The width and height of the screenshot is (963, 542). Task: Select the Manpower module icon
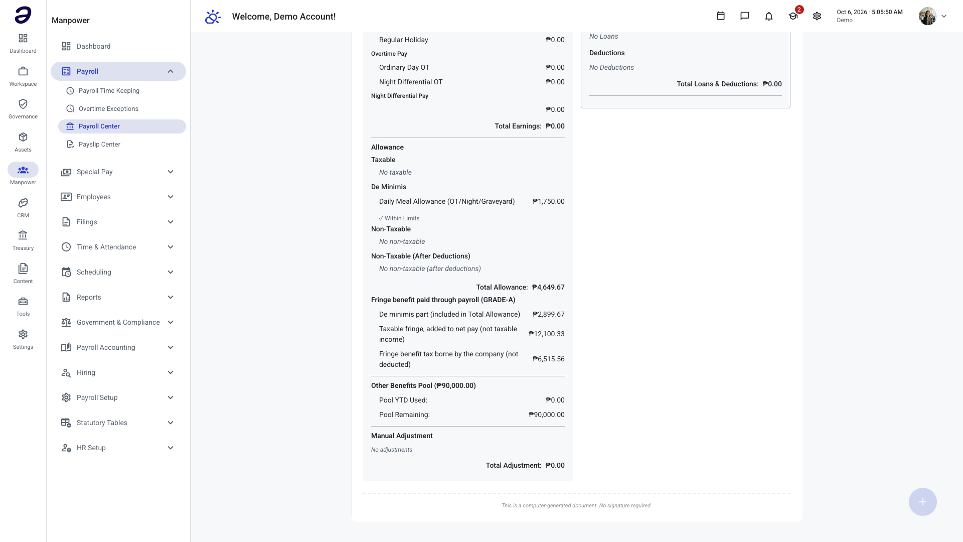(23, 170)
